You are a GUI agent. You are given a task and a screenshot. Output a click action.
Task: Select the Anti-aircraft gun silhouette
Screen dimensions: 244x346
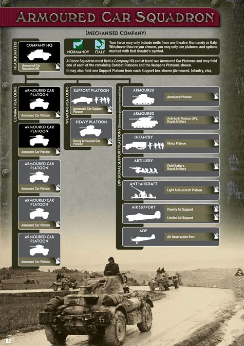tap(143, 192)
